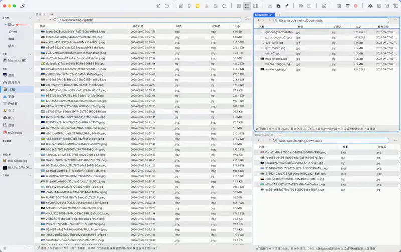This screenshot has width=401, height=252.
Task: Switch to list view mode
Action: [x=247, y=6]
